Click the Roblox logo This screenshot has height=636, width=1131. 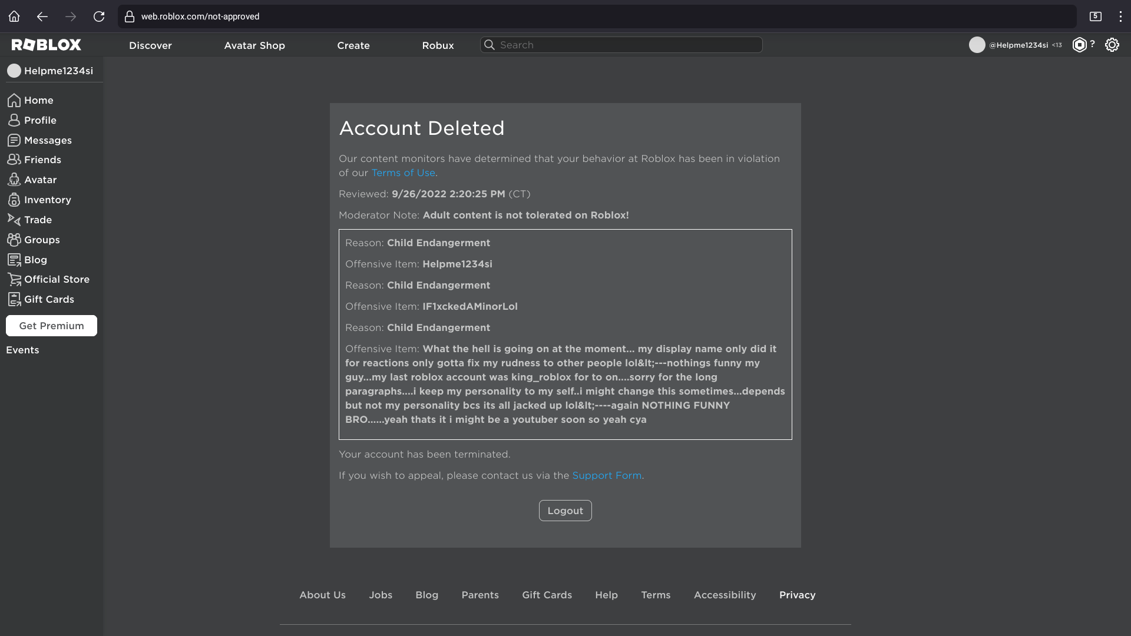tap(46, 44)
